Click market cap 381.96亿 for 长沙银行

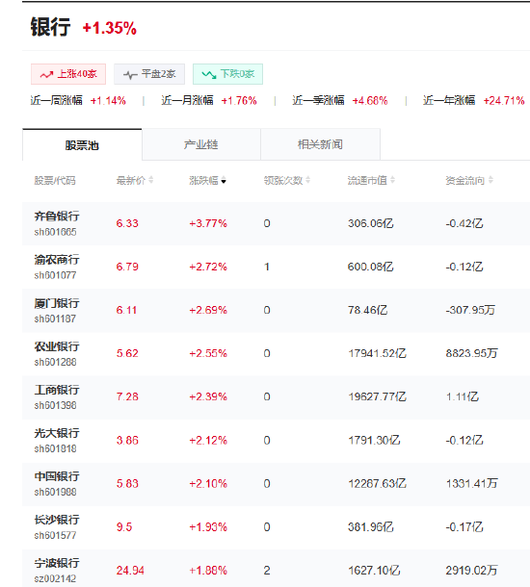click(x=371, y=527)
